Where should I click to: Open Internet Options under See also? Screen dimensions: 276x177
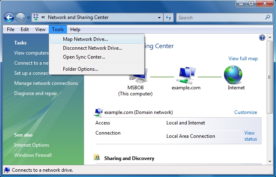(32, 145)
